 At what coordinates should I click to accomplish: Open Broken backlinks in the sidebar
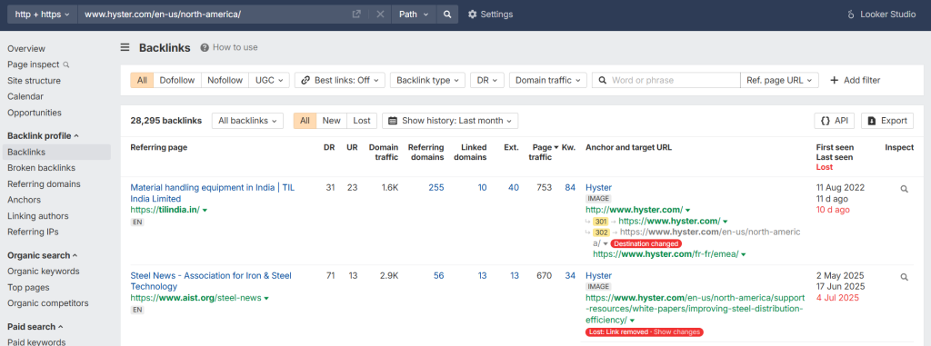point(42,168)
